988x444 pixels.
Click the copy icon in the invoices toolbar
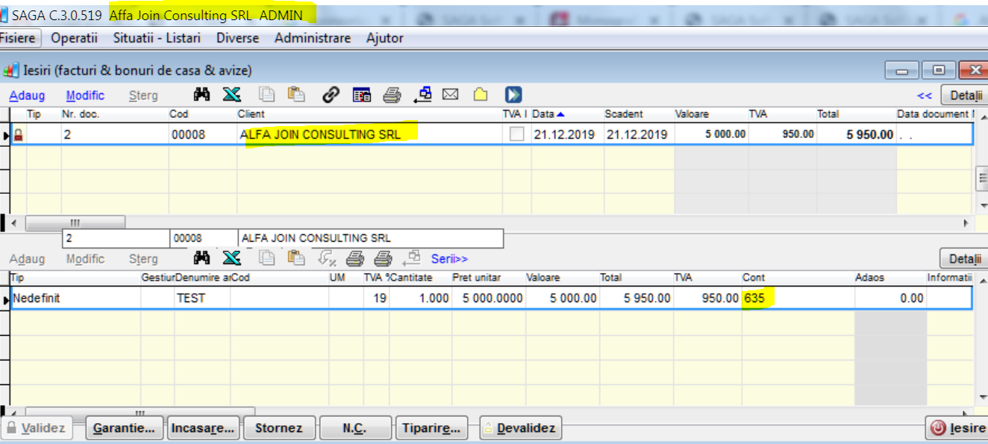[266, 95]
